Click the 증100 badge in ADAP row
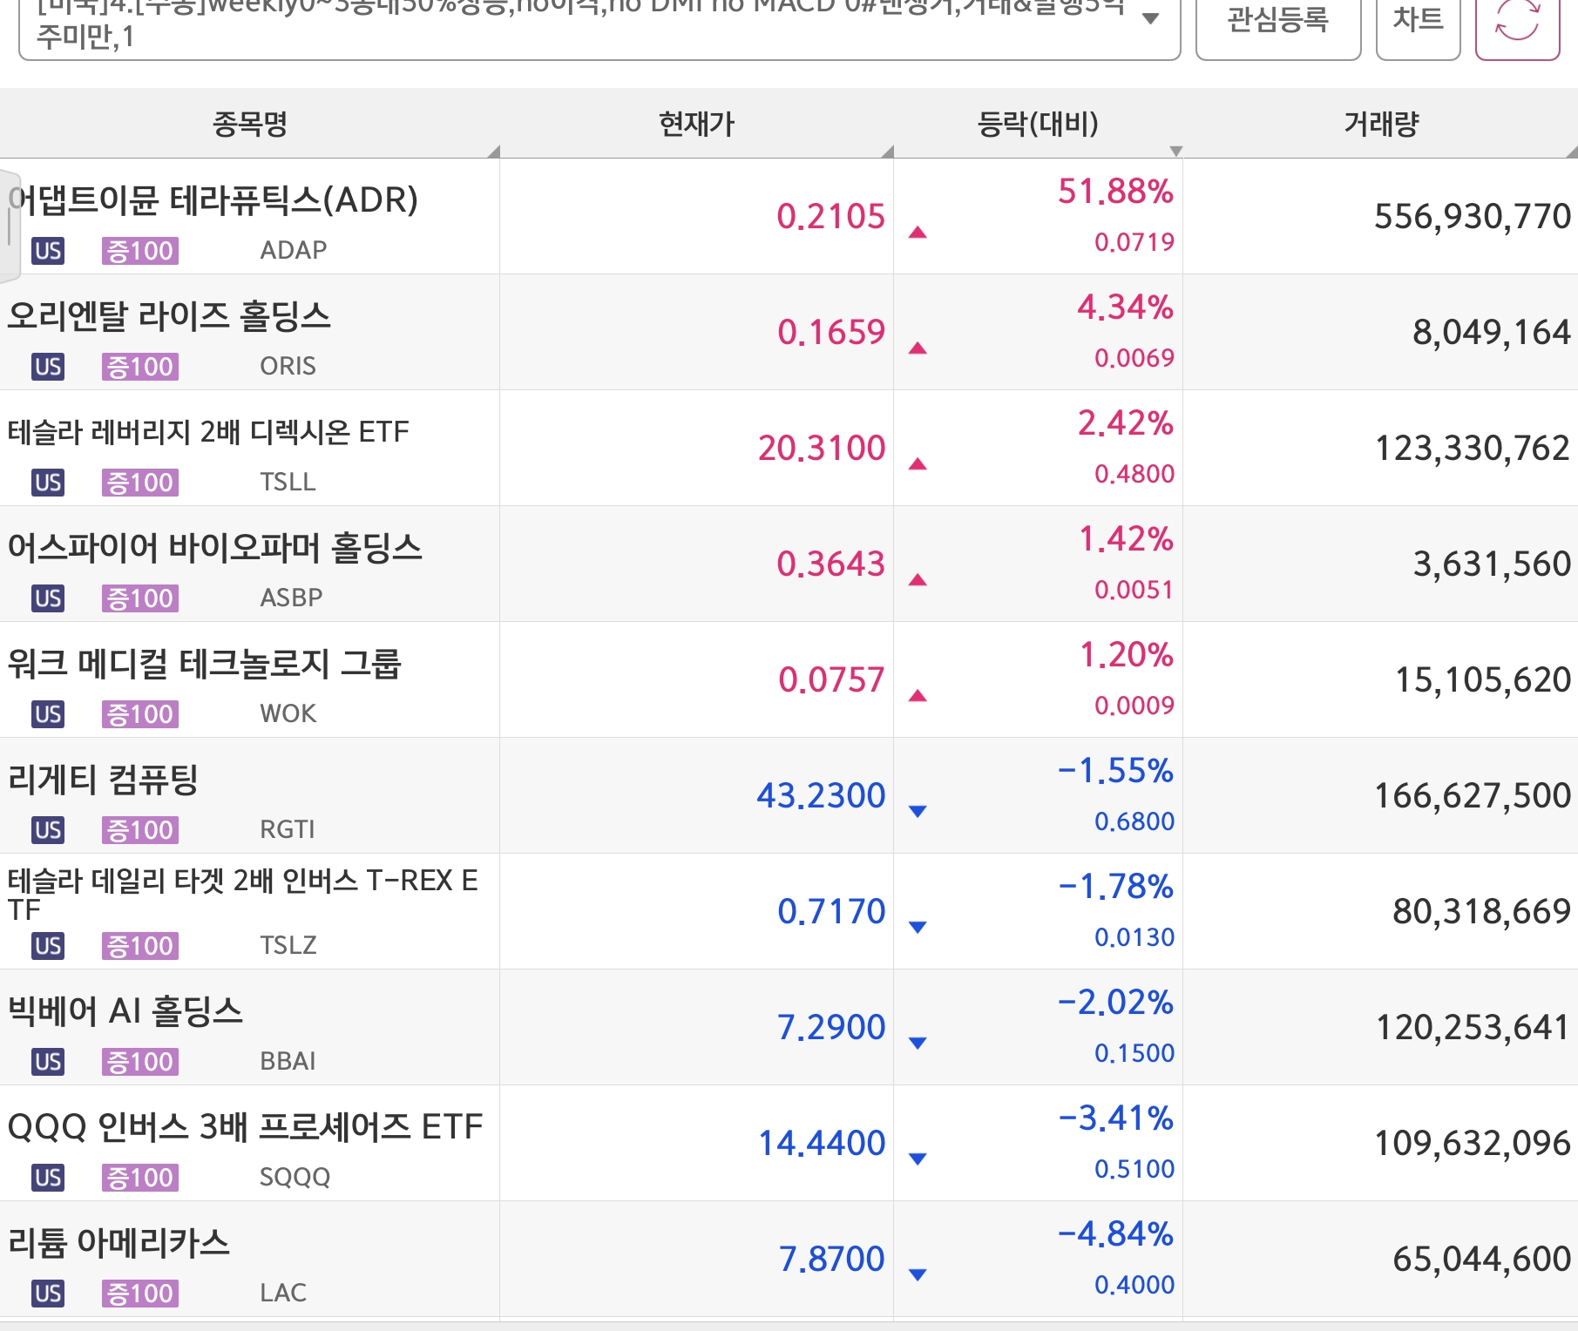The height and width of the screenshot is (1331, 1578). (x=140, y=251)
